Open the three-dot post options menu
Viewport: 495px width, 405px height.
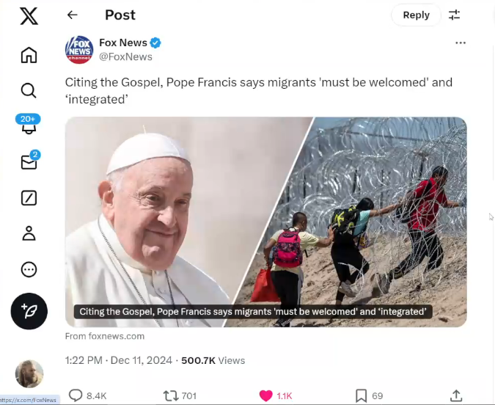pyautogui.click(x=461, y=43)
